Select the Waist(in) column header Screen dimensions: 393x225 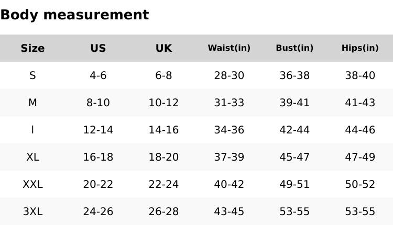click(x=229, y=48)
